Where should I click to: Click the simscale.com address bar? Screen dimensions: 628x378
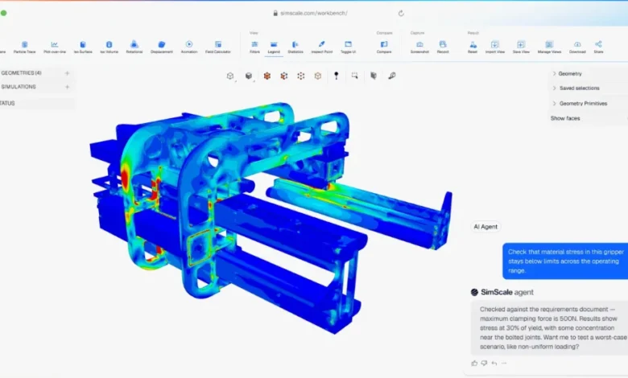(x=314, y=13)
